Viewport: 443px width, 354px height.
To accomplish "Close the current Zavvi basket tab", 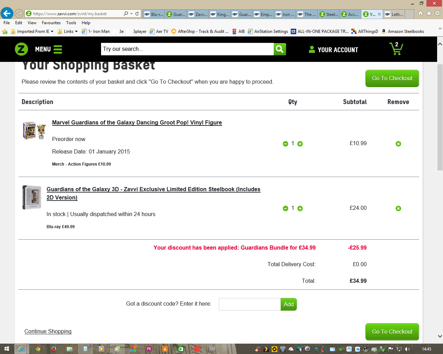I will coord(379,14).
